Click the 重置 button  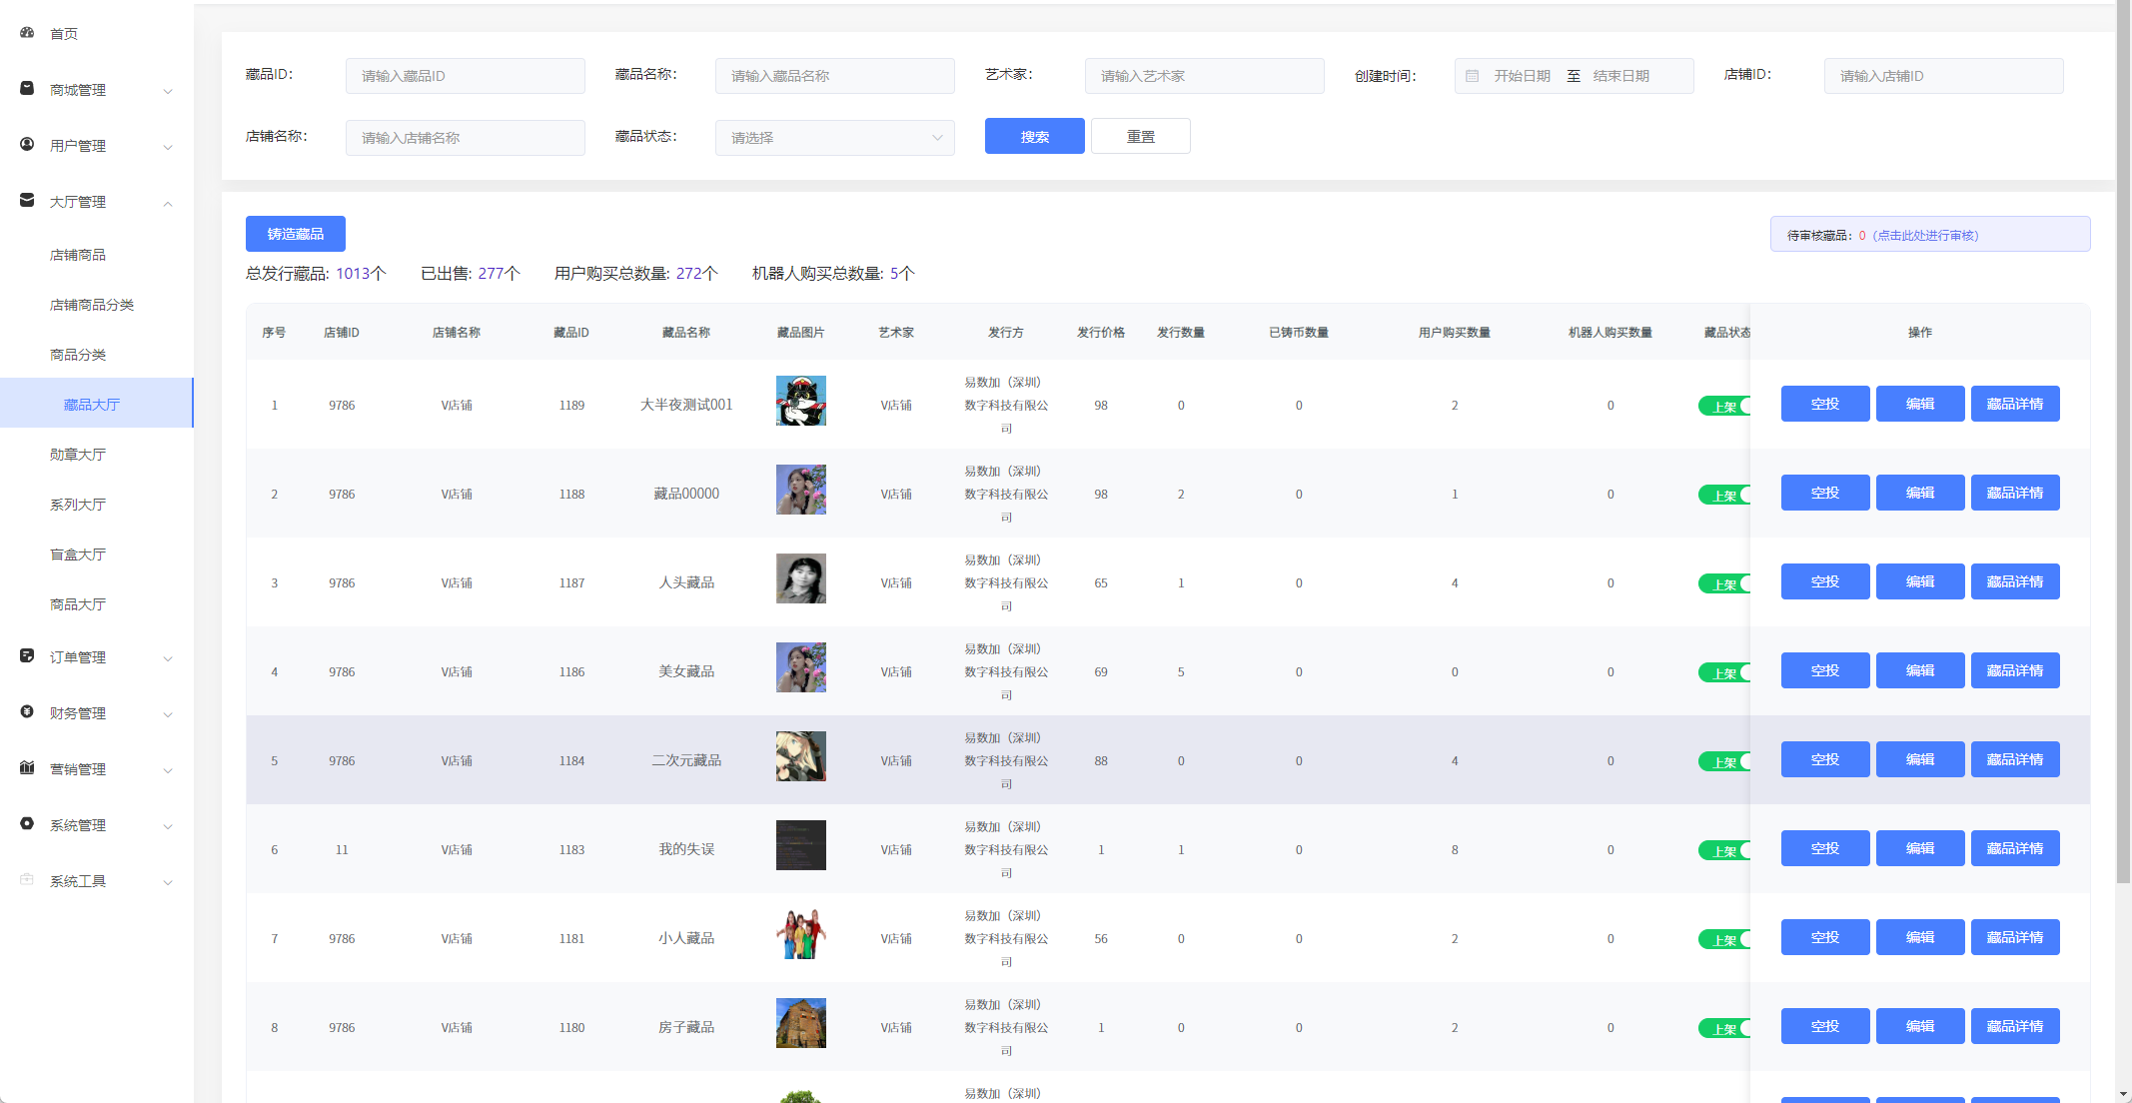click(1141, 136)
